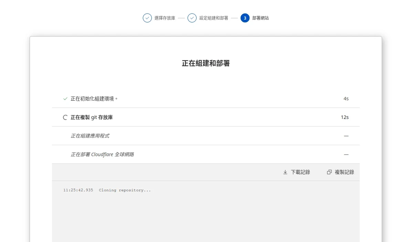Click the copy icon for 複製記錄
The image size is (412, 242).
click(329, 172)
